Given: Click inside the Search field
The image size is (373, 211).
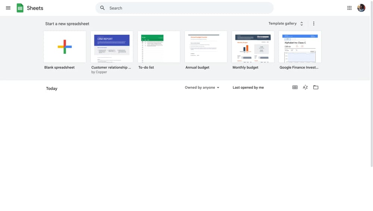Looking at the screenshot, I should pyautogui.click(x=186, y=8).
